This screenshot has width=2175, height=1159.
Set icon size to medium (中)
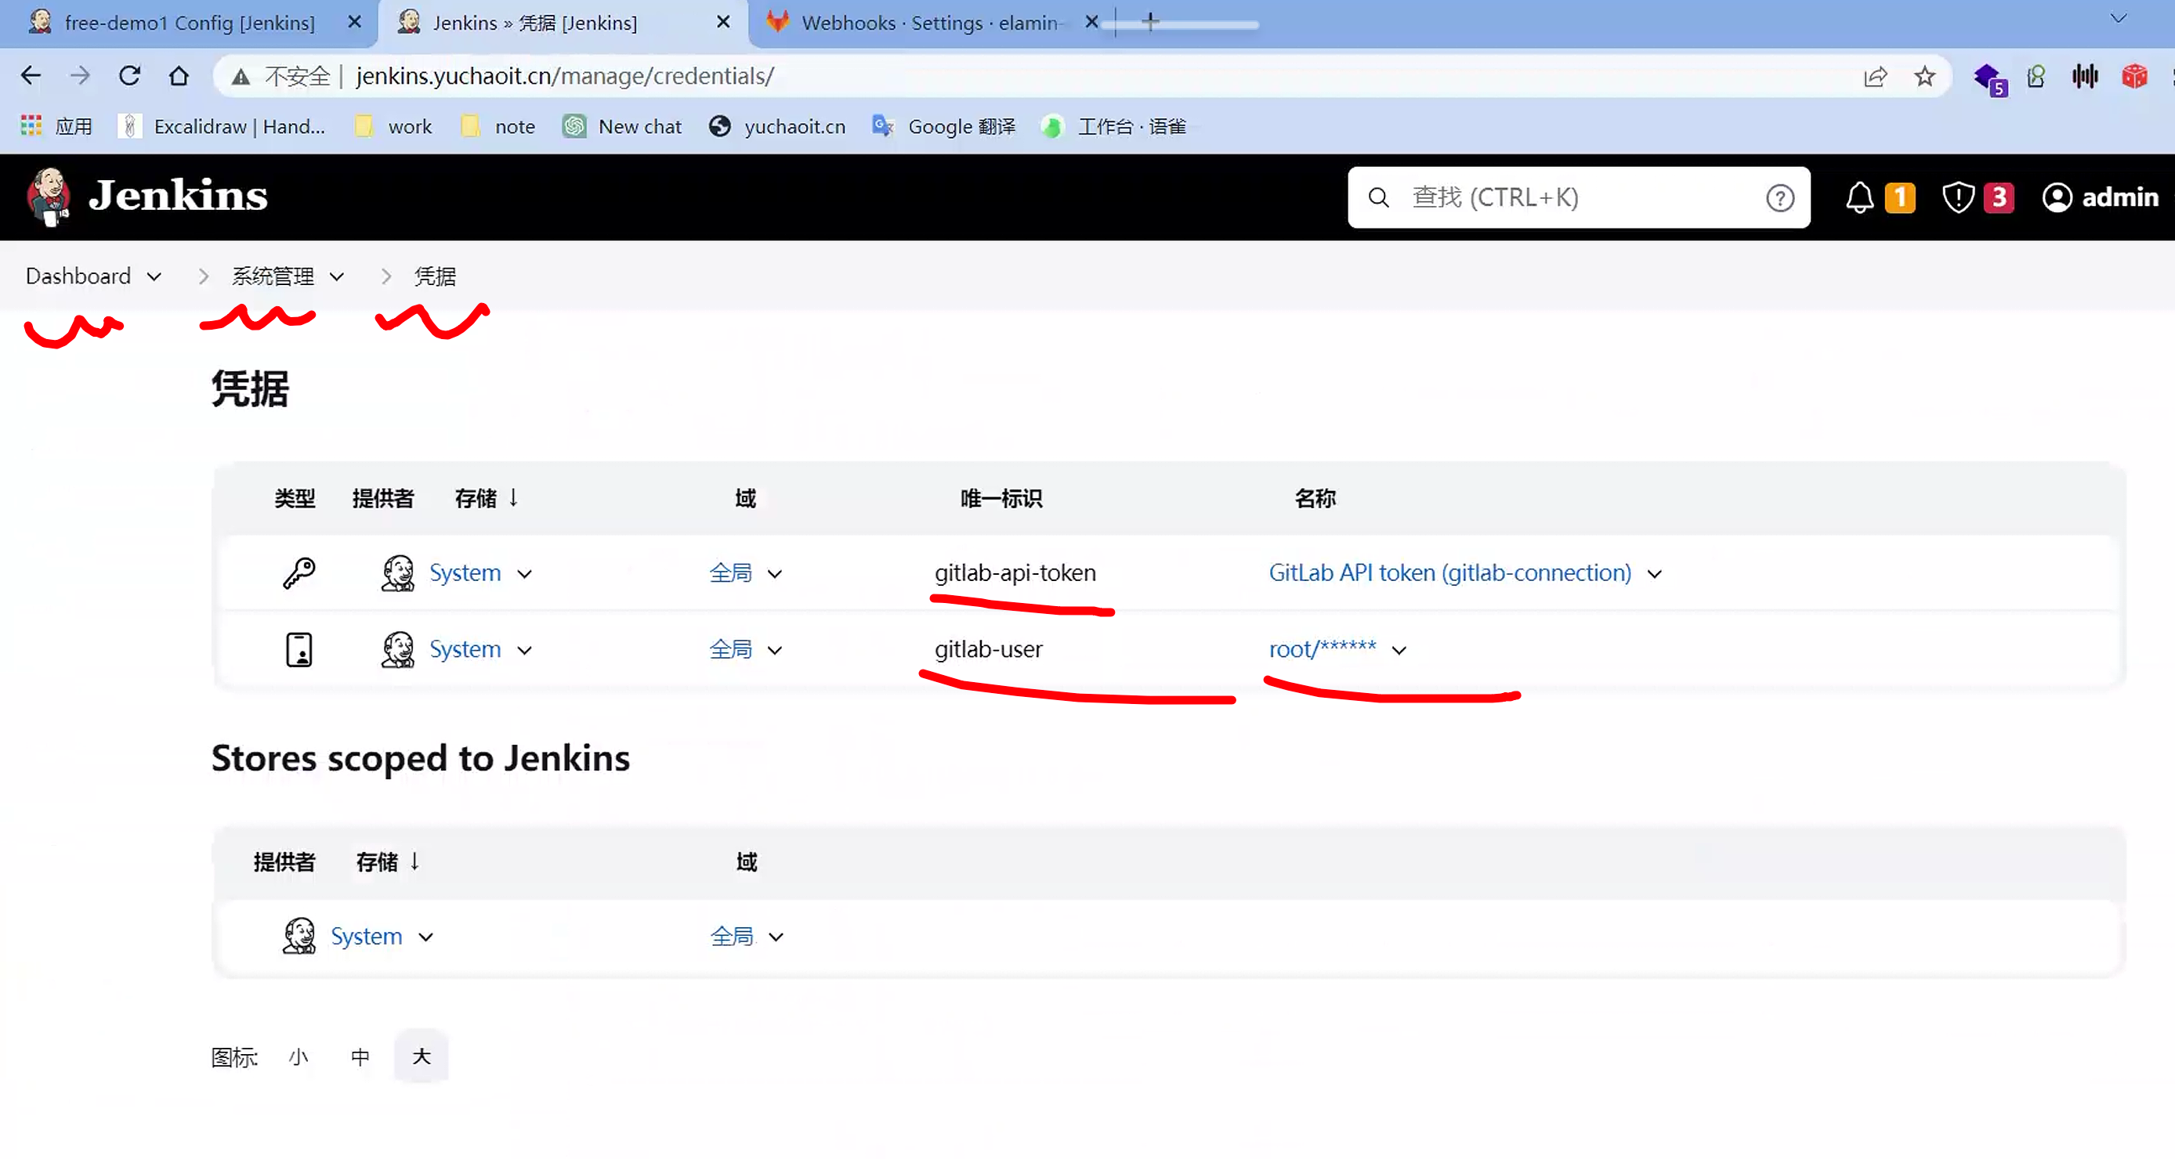tap(360, 1057)
